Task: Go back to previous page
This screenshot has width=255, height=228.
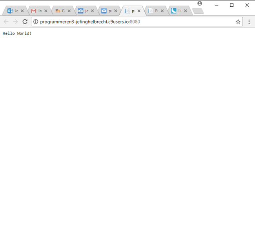Action: point(6,22)
